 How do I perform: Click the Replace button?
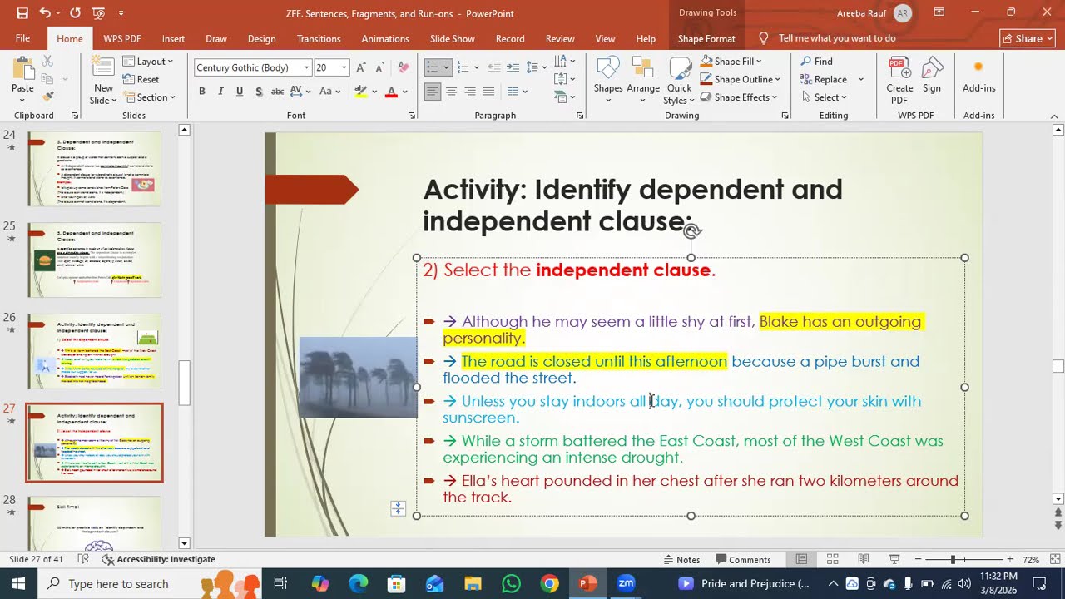pos(823,79)
